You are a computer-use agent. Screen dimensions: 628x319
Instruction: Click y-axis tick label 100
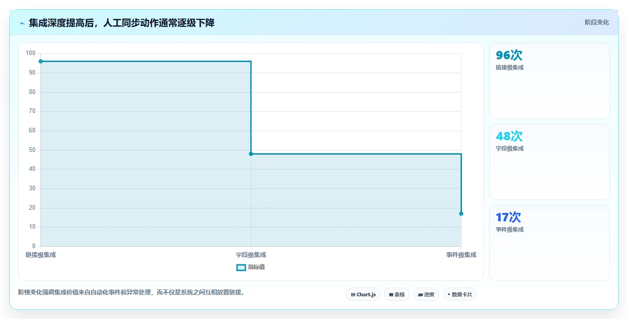coord(31,53)
